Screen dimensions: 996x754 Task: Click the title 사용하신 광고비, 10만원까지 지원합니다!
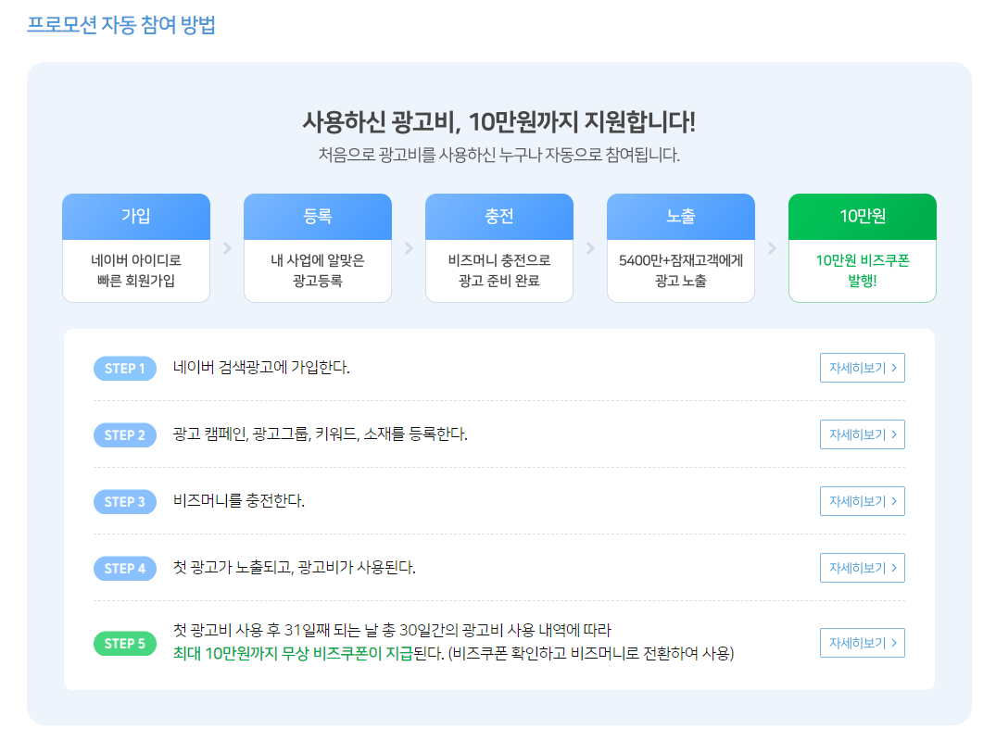pos(499,122)
